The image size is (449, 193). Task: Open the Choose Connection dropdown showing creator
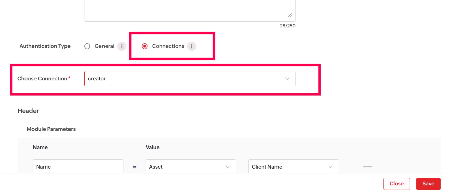190,79
